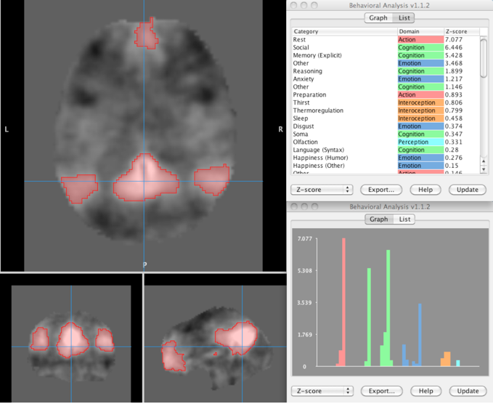The width and height of the screenshot is (493, 404).
Task: Click Export button under the bar graph
Action: click(x=382, y=391)
